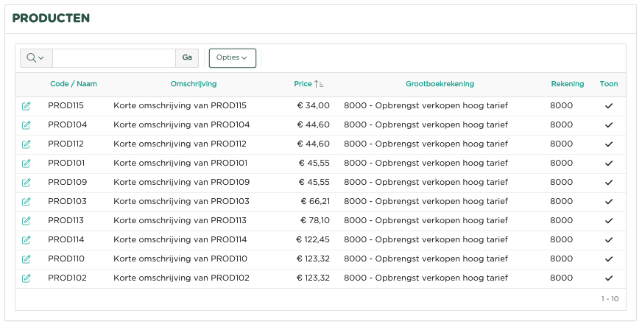Edit the PROD115 product row

27,106
